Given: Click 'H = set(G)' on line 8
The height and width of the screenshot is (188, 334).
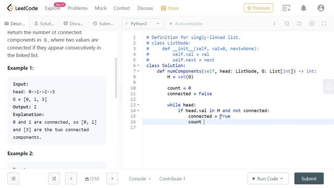Looking at the screenshot, I should coord(180,77).
